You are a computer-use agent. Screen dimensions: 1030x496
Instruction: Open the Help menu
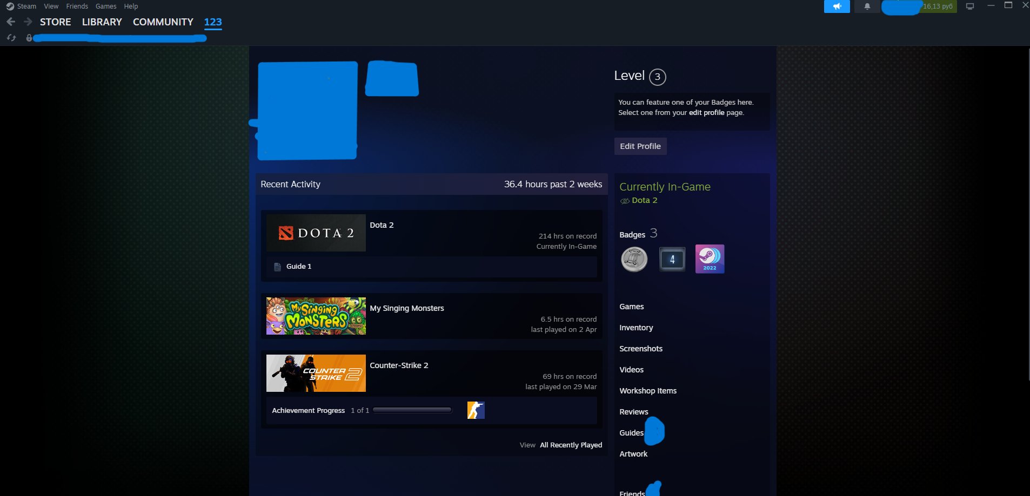click(131, 6)
